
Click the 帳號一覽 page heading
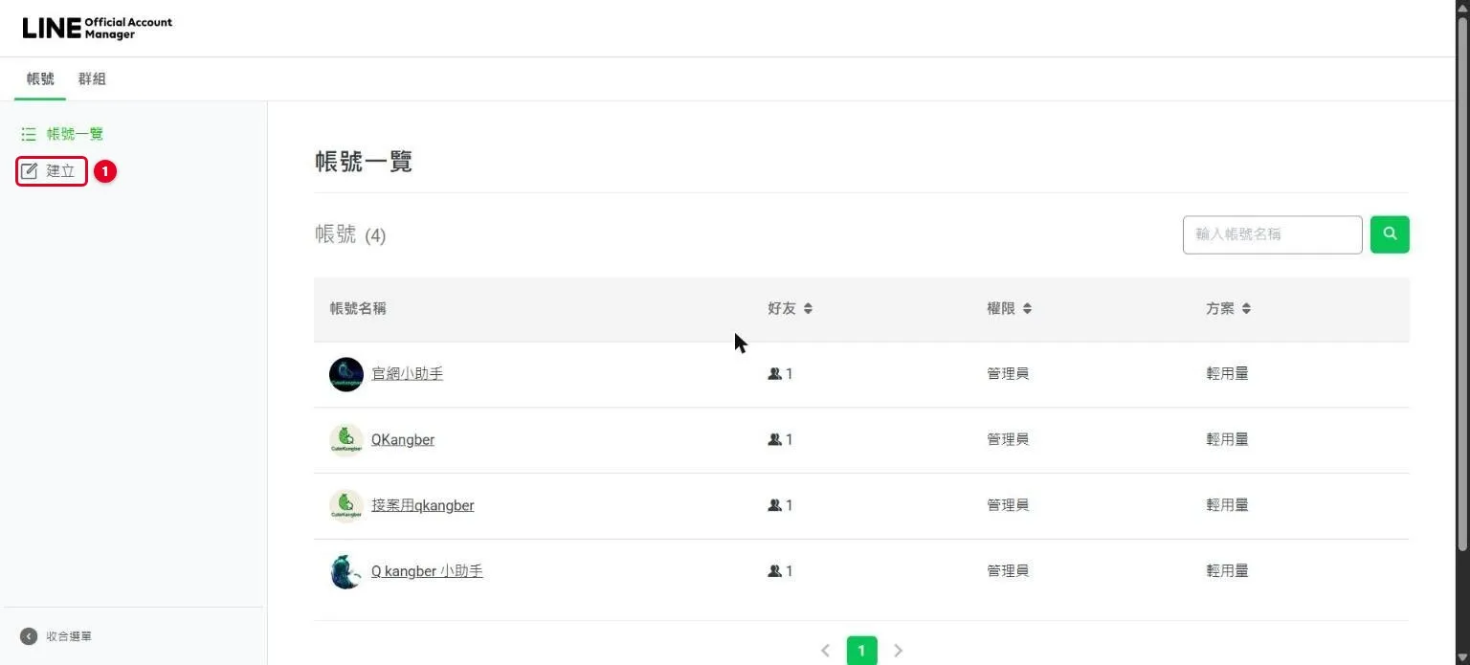pyautogui.click(x=364, y=161)
